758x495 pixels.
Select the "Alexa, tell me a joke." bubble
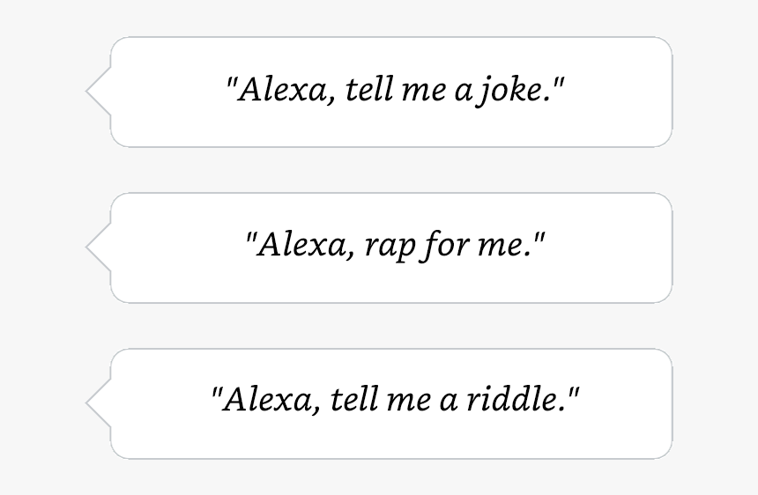pyautogui.click(x=380, y=92)
